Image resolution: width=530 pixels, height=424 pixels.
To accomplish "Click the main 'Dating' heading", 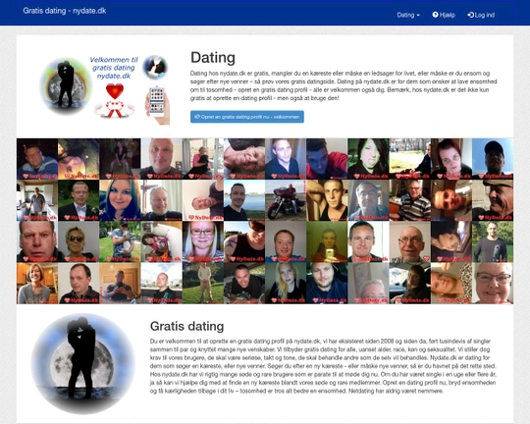I will [213, 58].
